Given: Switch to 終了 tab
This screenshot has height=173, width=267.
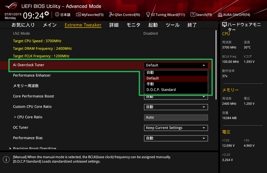Looking at the screenshot, I should (192, 25).
